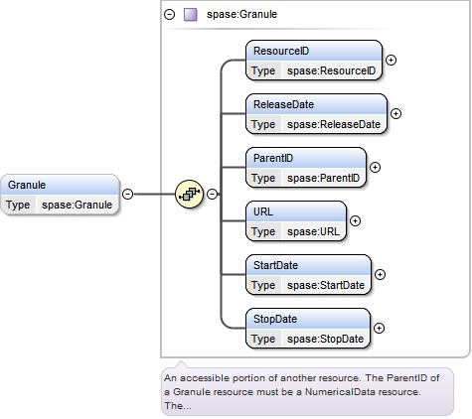Select the Granule root element node

[60, 195]
